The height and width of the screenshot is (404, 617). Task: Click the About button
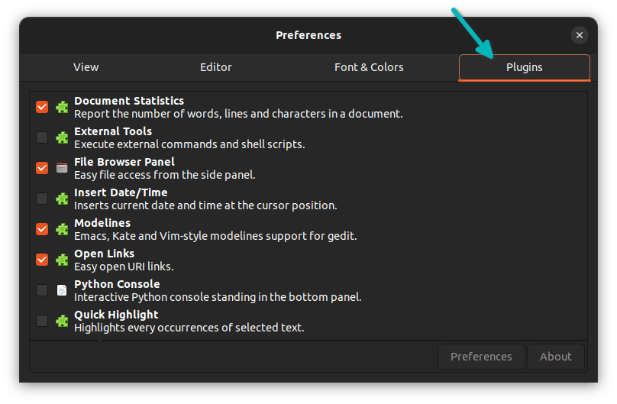[x=555, y=357]
